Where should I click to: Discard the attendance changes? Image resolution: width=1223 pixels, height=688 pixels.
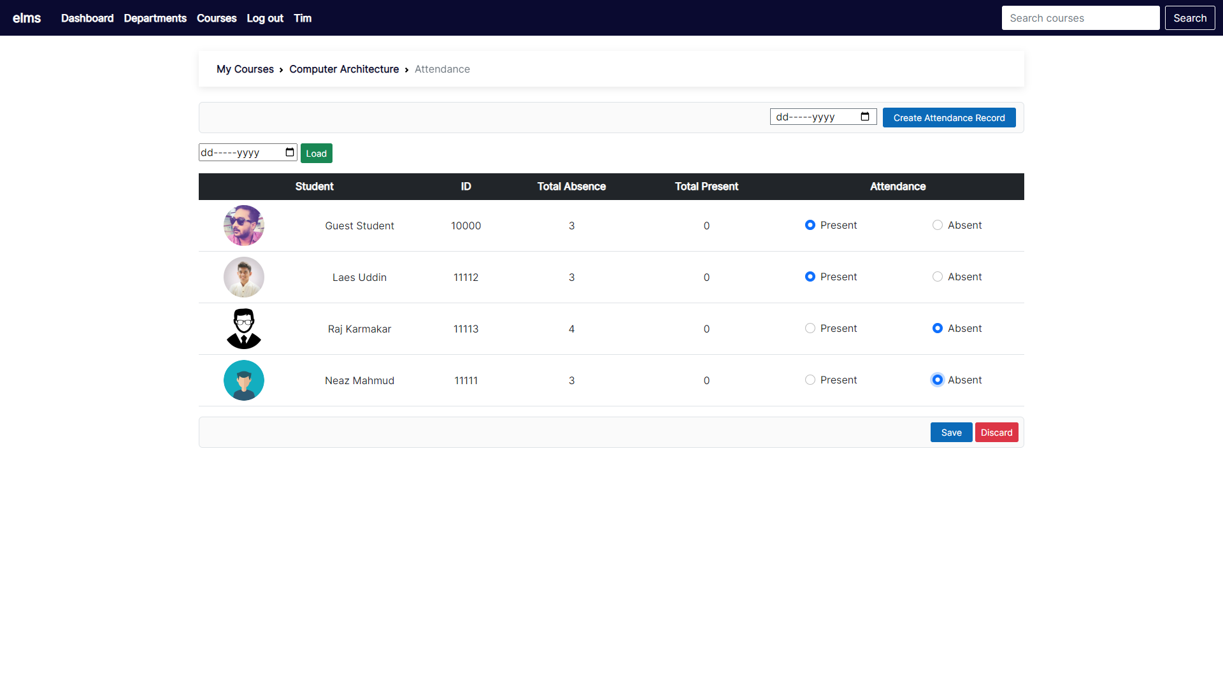coord(997,433)
